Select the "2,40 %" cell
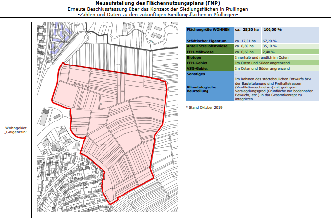The height and width of the screenshot is (218, 331). 269,51
